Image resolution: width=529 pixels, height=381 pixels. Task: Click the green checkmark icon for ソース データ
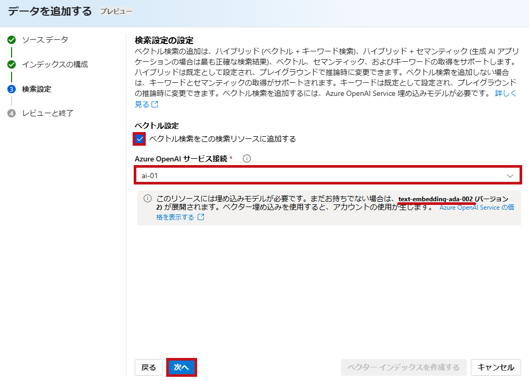(x=12, y=40)
